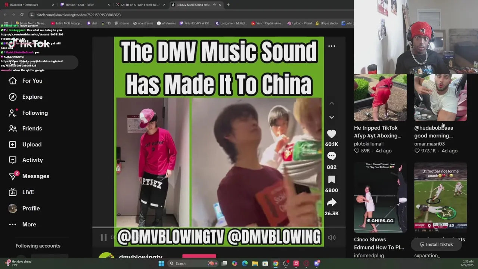Open the Entire MCU Recapp bookmark
Image resolution: width=478 pixels, height=269 pixels.
66,23
